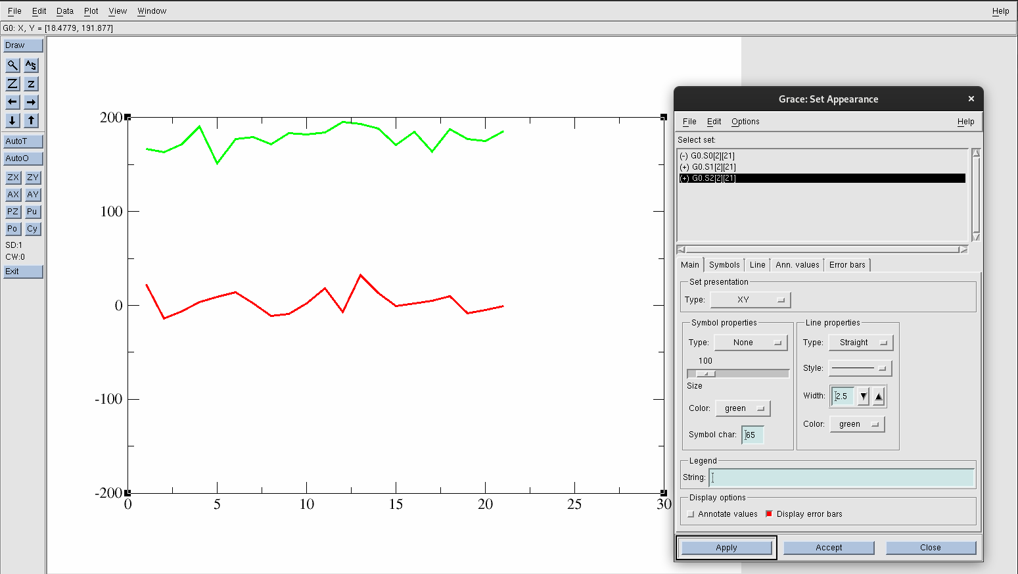
Task: Click the legend String input field
Action: (x=841, y=477)
